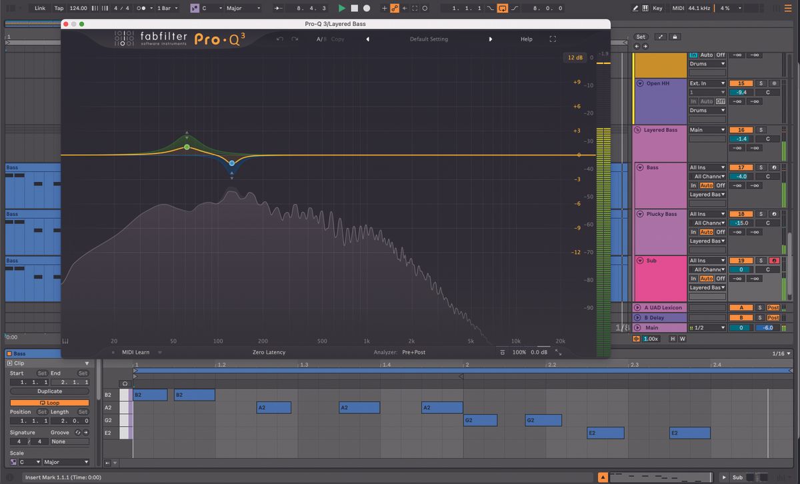The image size is (800, 484).
Task: Open the Ext. In routing dropdown on Open HH
Action: pos(707,83)
